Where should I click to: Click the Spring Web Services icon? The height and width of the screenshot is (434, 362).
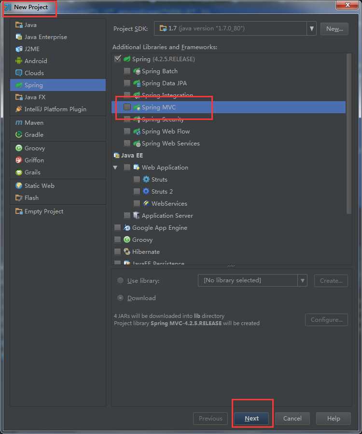tap(137, 144)
